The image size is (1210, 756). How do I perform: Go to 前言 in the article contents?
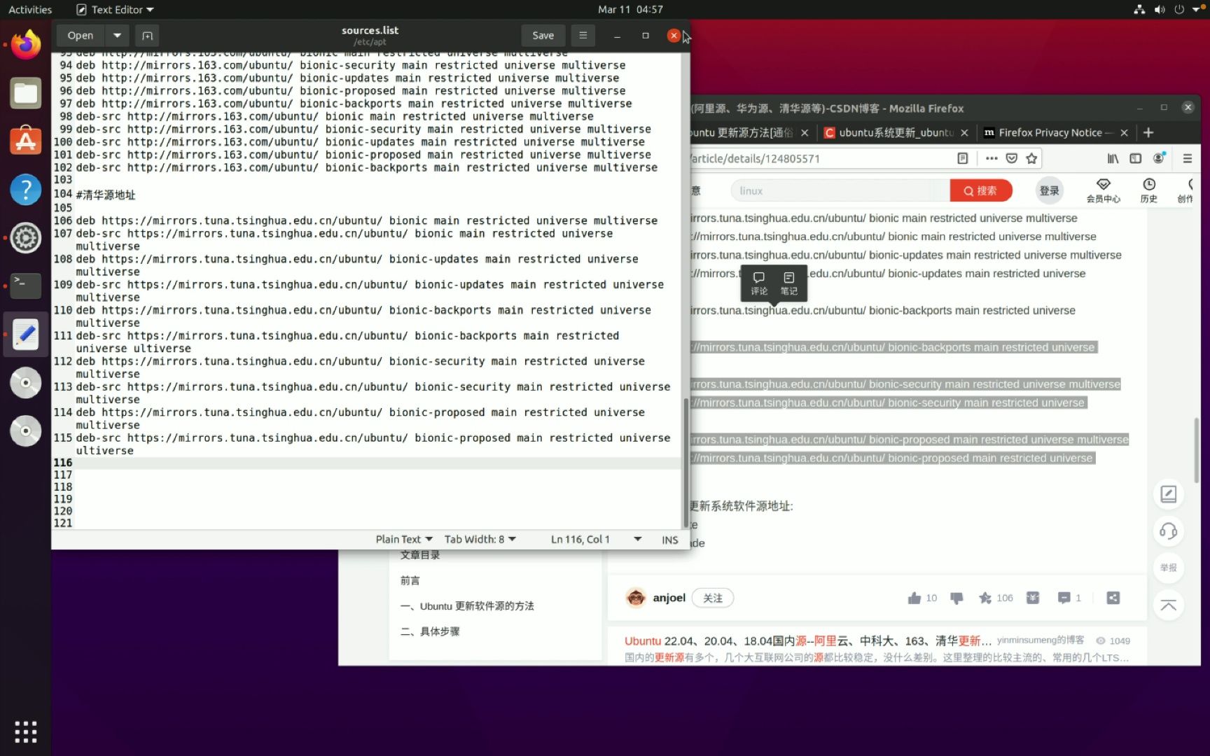410,580
